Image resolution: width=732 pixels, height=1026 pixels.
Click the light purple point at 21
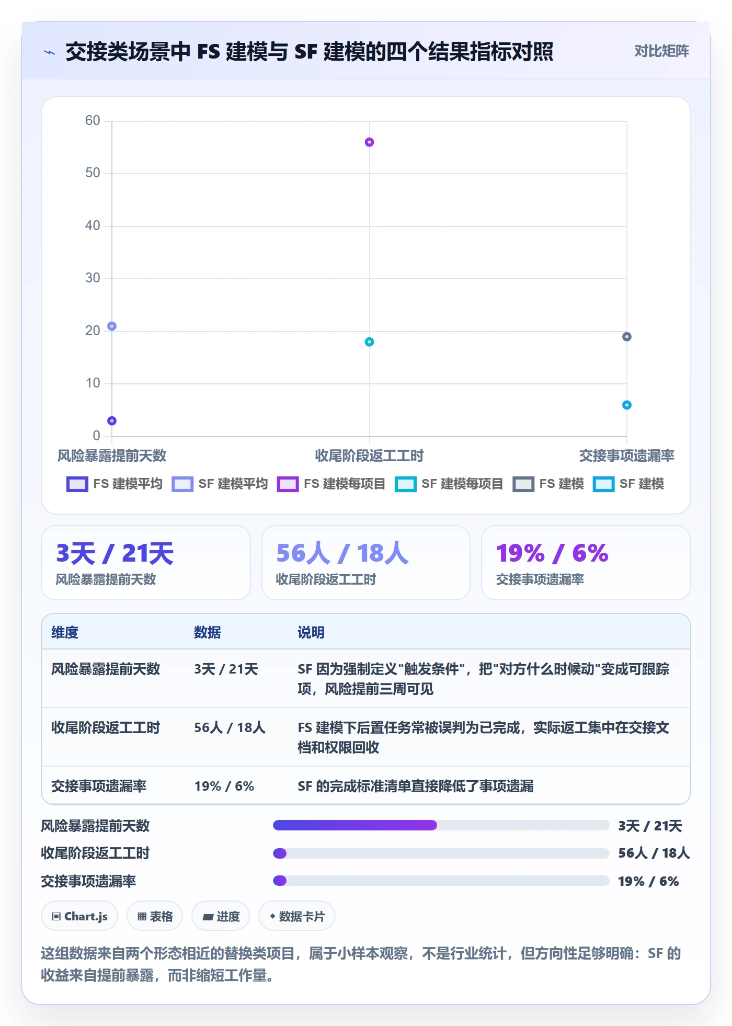[x=112, y=326]
